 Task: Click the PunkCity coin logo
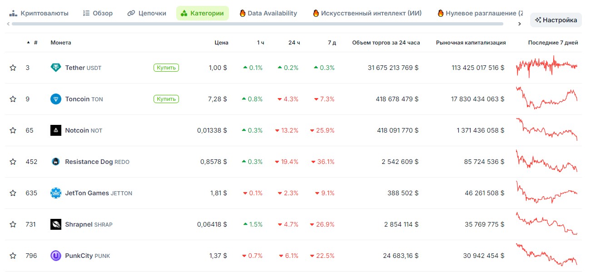[56, 256]
